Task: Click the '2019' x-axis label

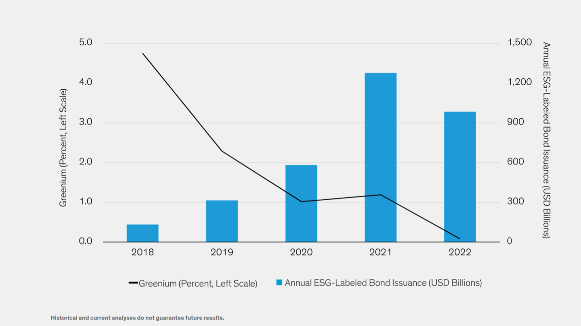Action: pos(222,252)
